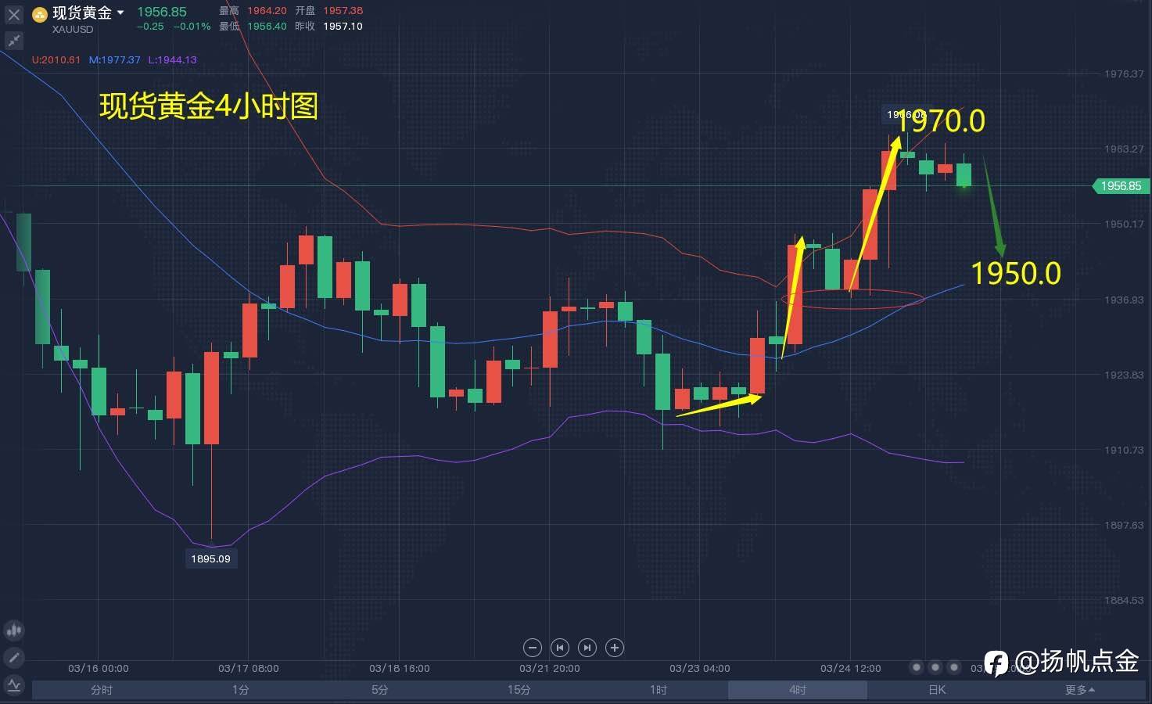
Task: Click the L:1944.13 lower band value
Action: [x=172, y=59]
